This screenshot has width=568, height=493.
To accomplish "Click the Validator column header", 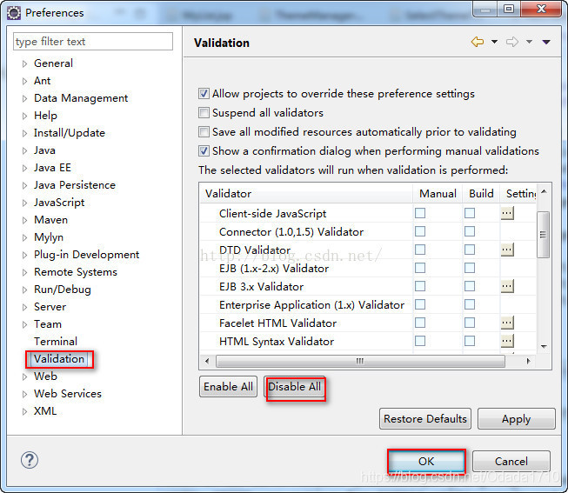I will tap(305, 193).
